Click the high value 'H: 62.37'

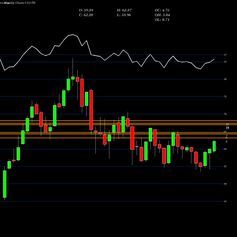tap(124, 10)
